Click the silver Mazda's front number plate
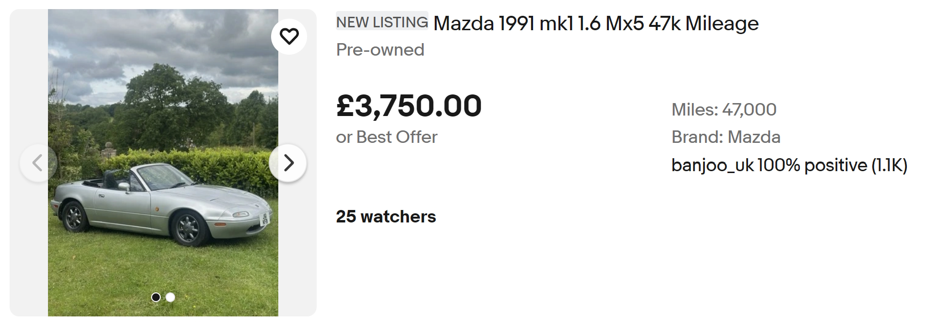The height and width of the screenshot is (326, 927). coord(264,219)
